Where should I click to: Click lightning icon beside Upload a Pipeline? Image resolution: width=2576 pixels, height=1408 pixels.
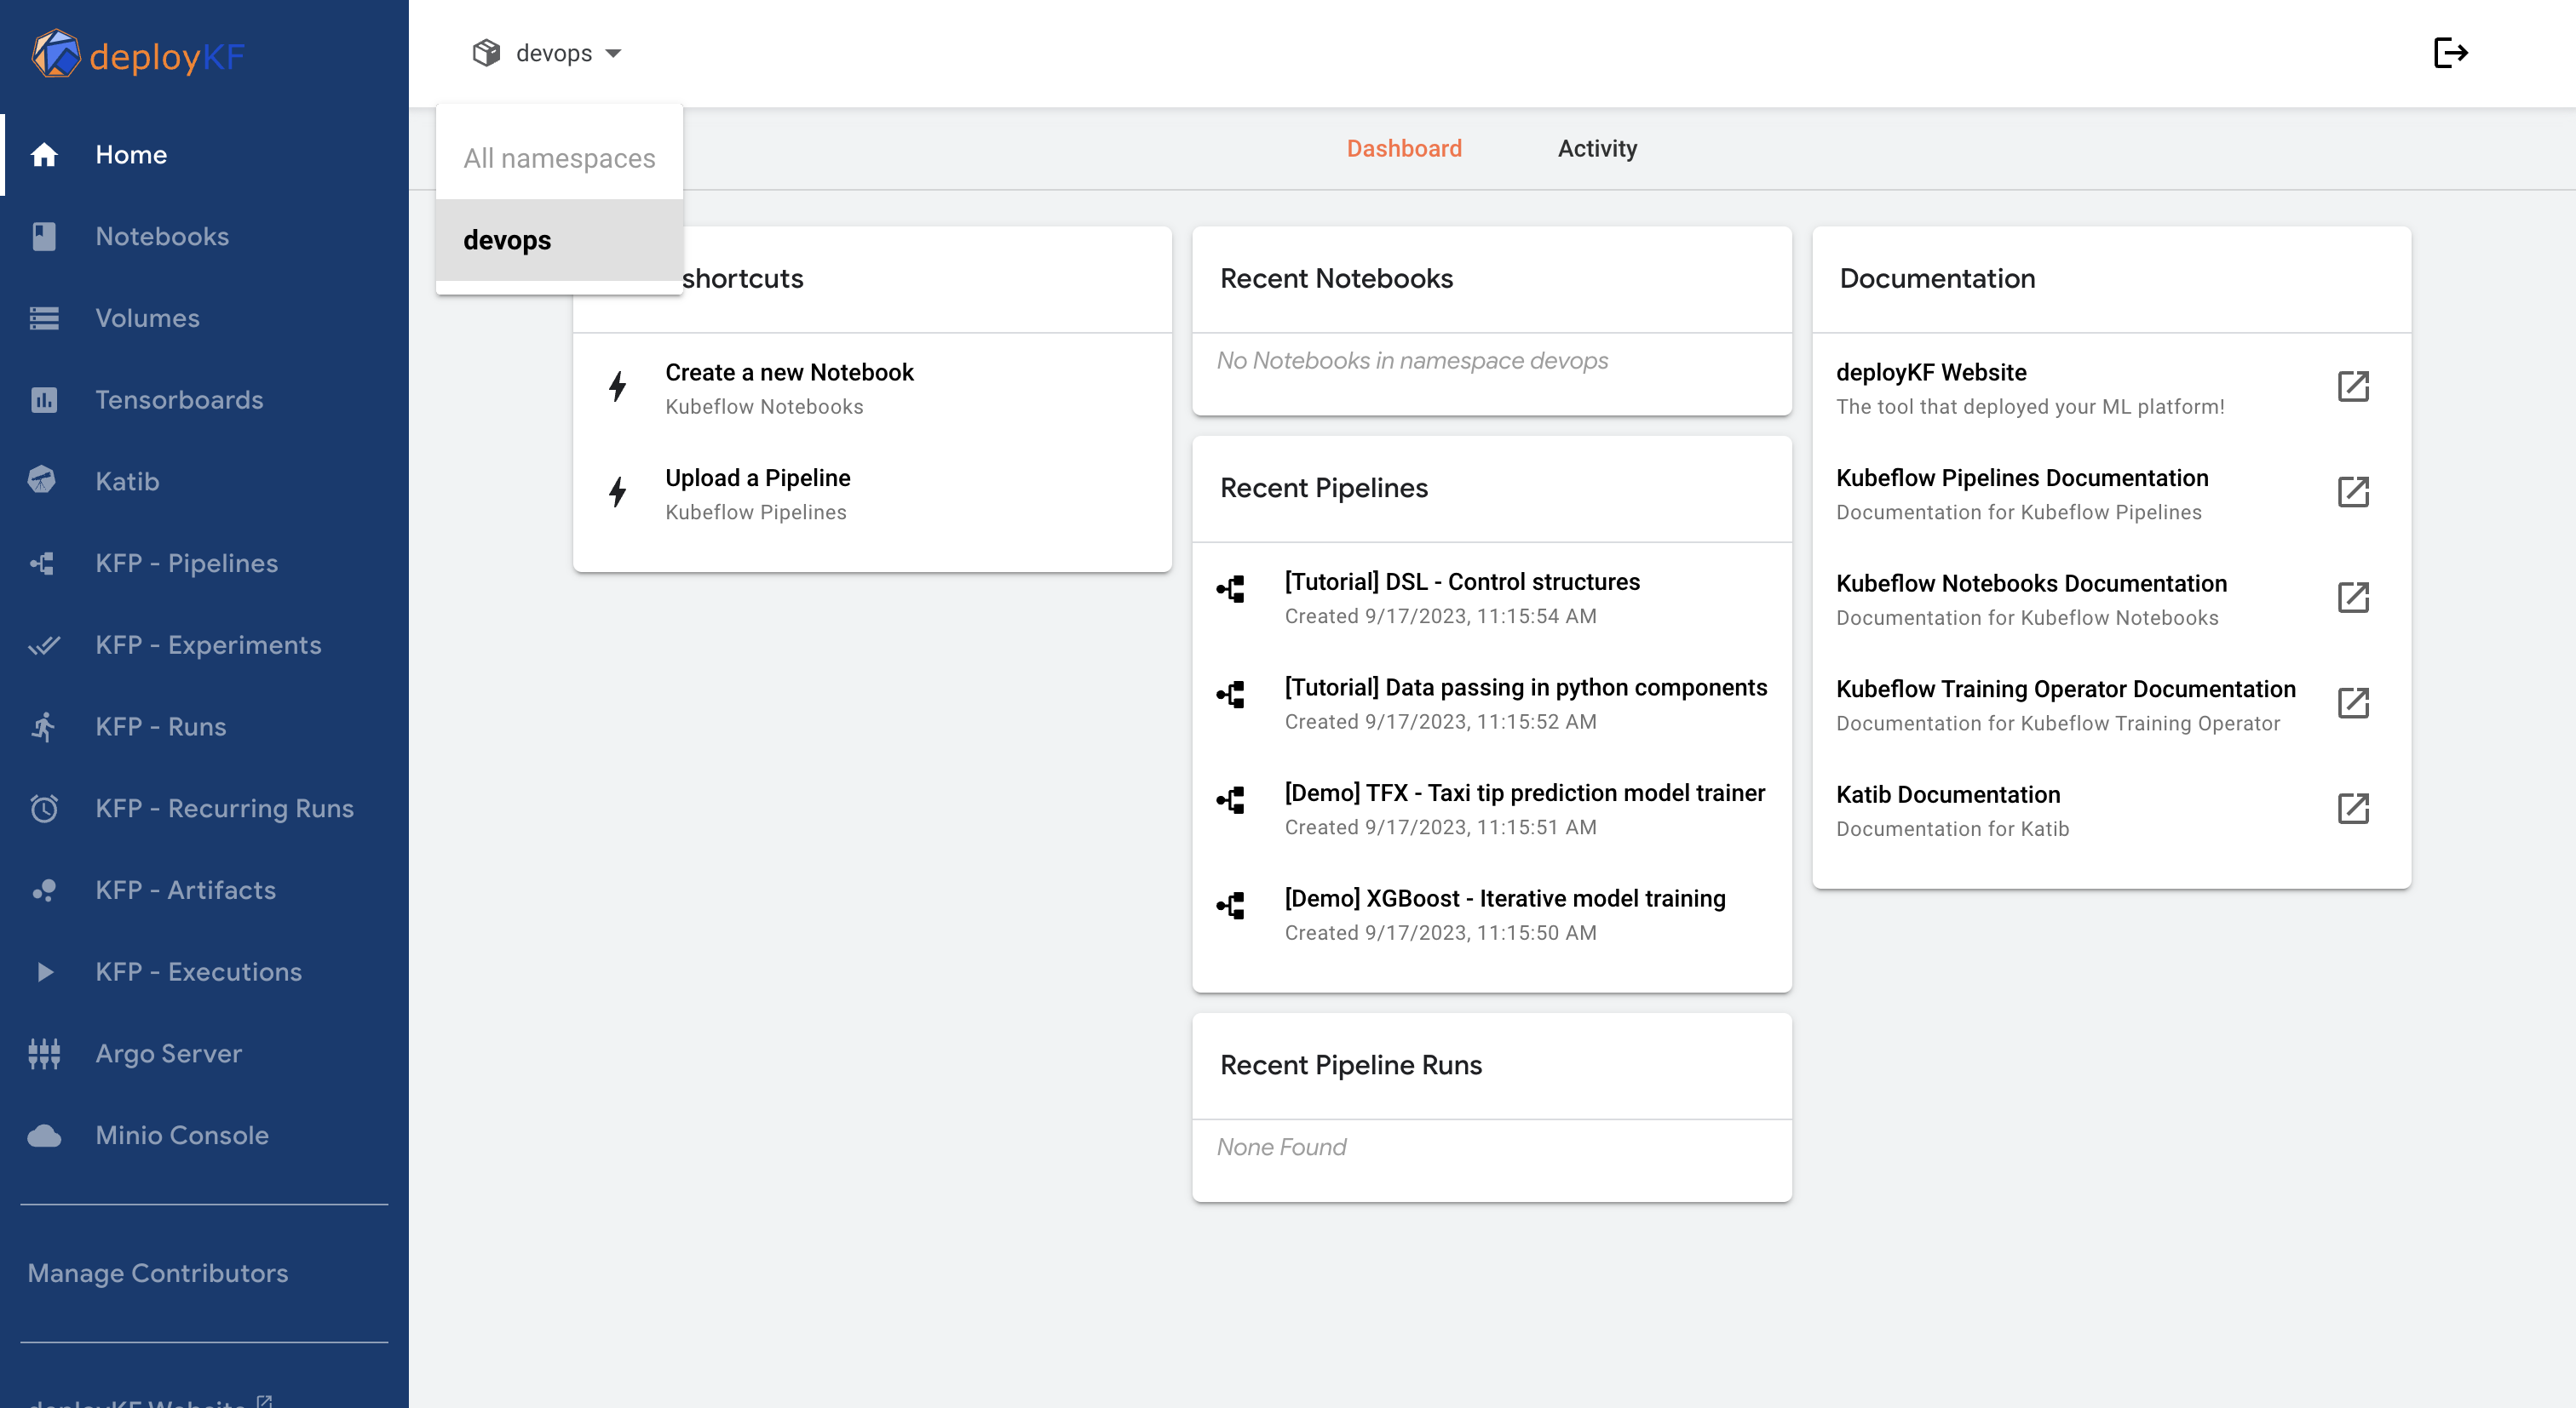point(618,492)
